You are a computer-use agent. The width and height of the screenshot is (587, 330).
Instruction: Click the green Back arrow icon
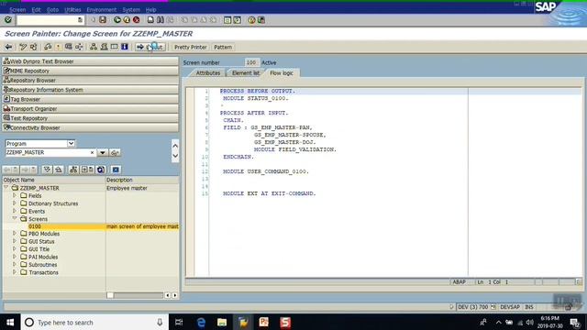117,20
